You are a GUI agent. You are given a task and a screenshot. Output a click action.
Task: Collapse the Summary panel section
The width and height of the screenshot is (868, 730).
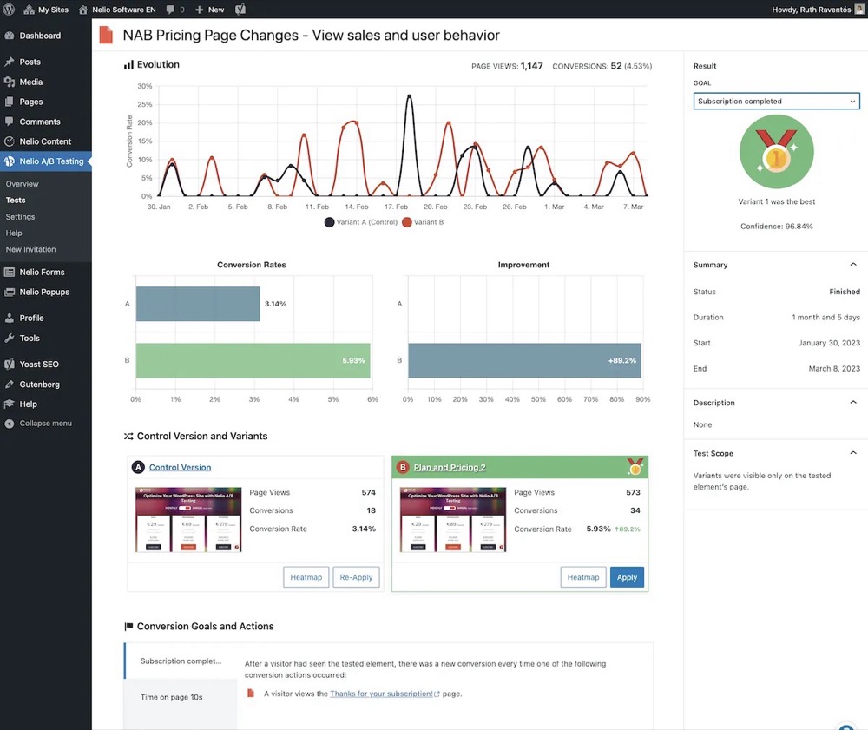(852, 265)
